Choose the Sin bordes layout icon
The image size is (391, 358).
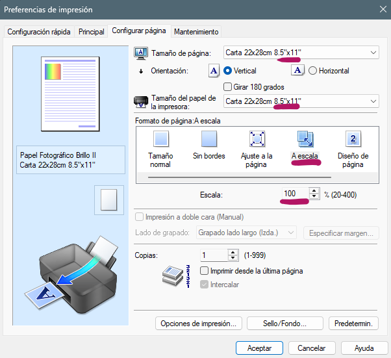(208, 138)
